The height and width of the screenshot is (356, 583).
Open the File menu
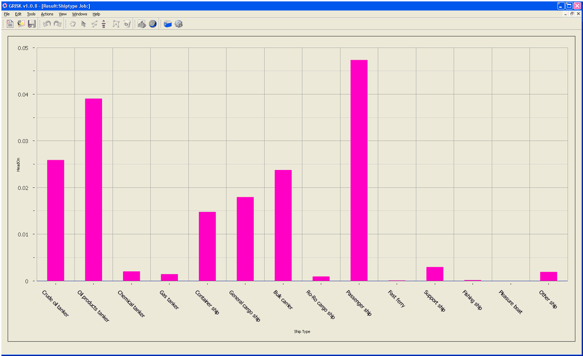[x=7, y=14]
